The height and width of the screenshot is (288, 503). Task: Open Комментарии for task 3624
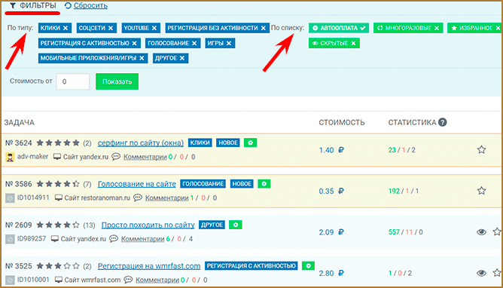[145, 157]
